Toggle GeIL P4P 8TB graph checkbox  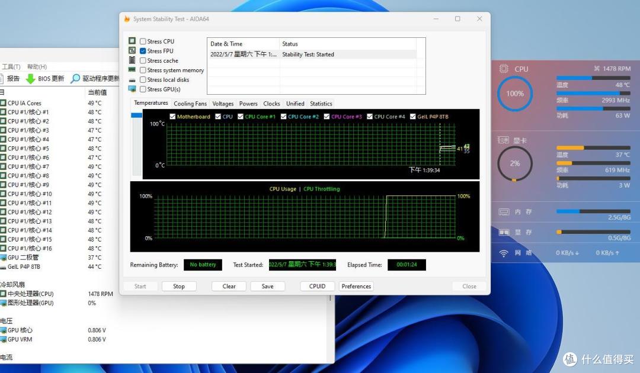click(412, 117)
